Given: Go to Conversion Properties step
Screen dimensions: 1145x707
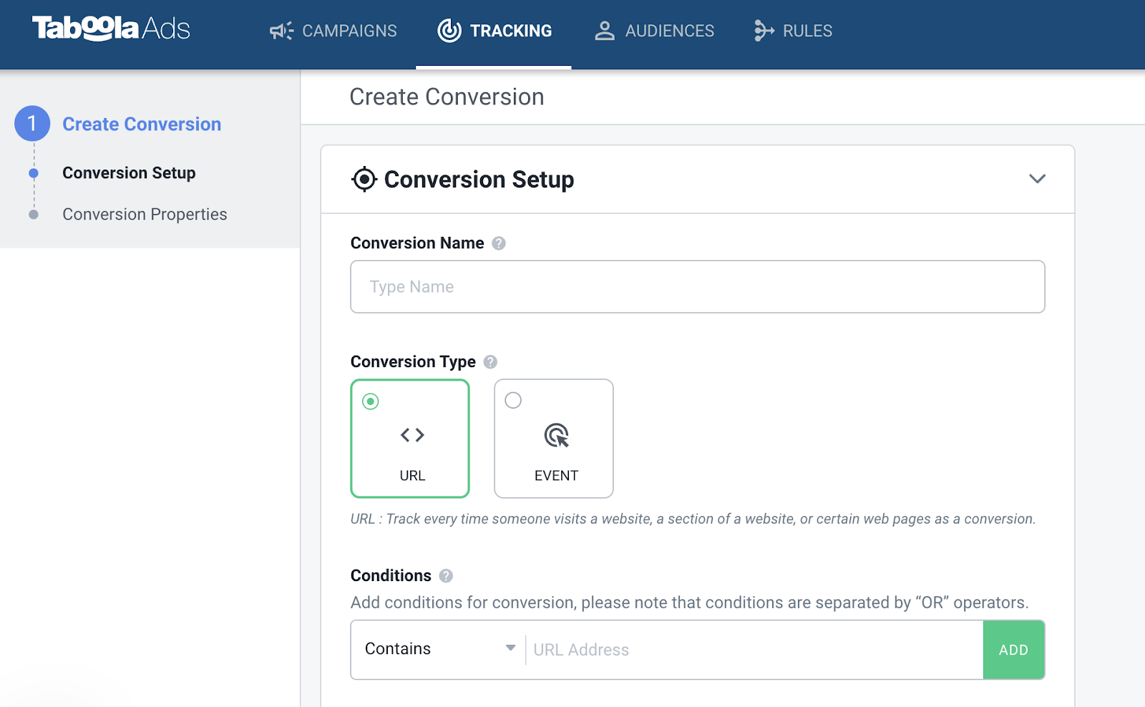Looking at the screenshot, I should [145, 215].
